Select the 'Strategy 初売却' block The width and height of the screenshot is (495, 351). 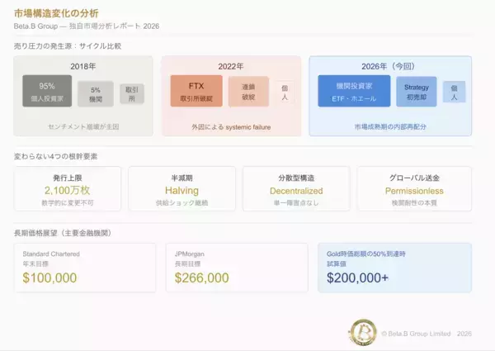pos(417,92)
